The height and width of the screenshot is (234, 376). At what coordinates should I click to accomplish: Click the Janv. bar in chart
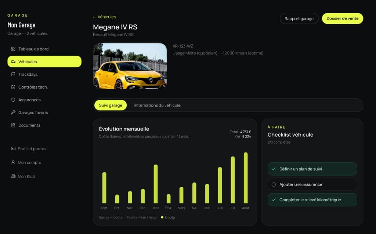point(156,184)
